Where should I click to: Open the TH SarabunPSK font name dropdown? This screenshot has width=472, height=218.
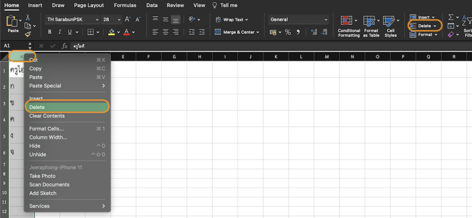pos(72,20)
